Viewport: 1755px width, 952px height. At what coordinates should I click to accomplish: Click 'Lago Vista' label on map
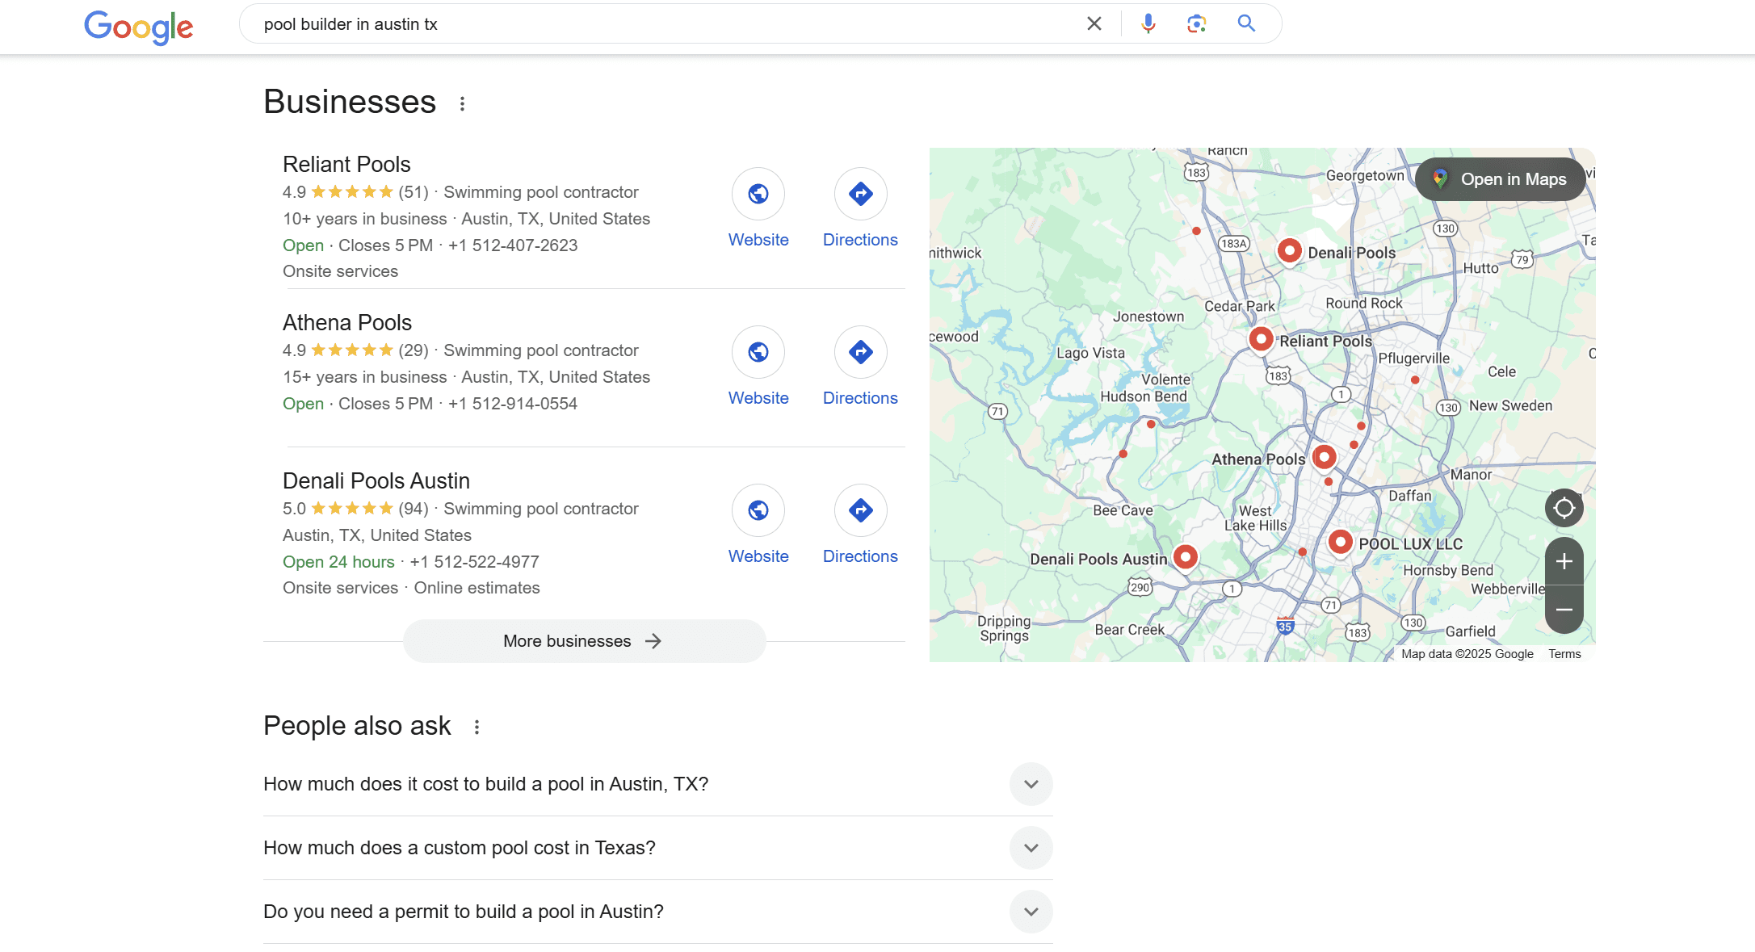click(1090, 353)
